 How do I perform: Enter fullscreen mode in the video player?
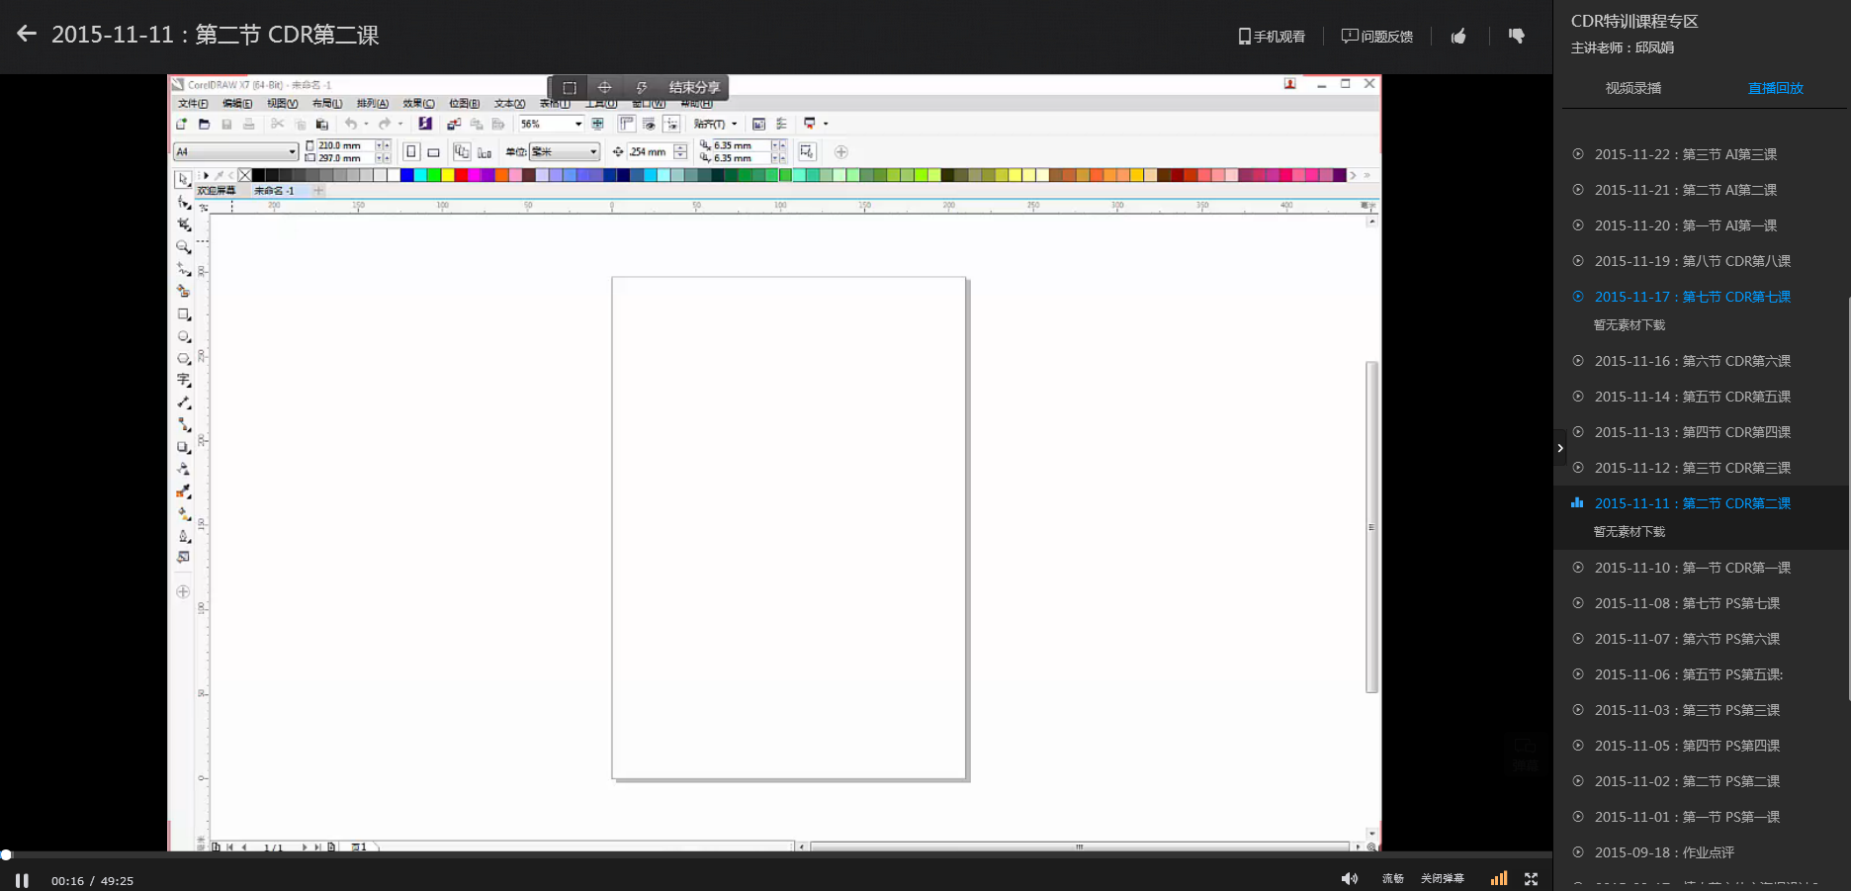(x=1532, y=879)
